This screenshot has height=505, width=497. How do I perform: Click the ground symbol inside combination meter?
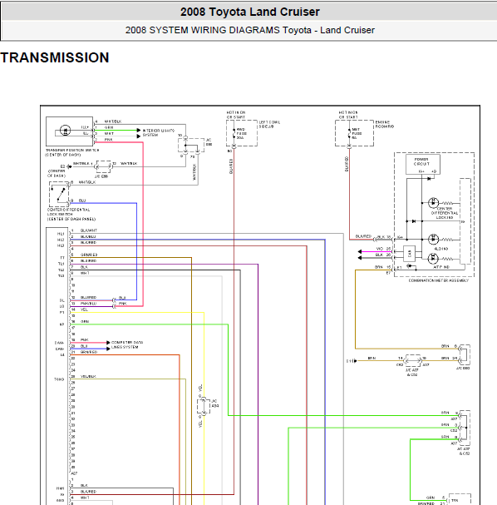pyautogui.click(x=409, y=266)
